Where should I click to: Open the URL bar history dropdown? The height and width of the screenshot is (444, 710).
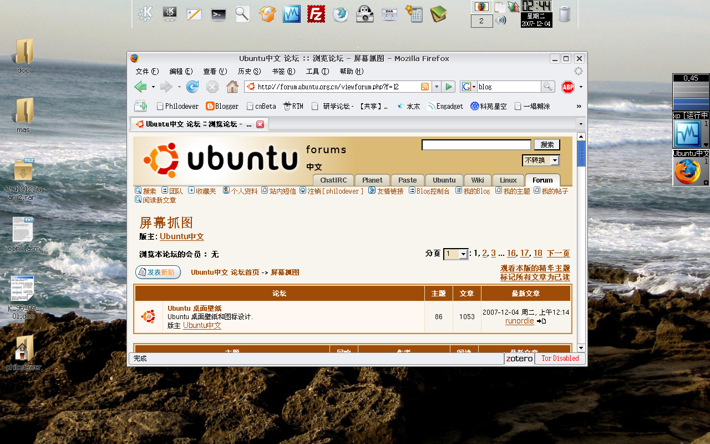[x=436, y=87]
